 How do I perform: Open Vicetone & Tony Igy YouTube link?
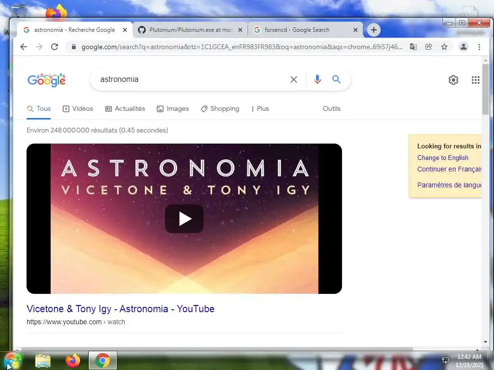[120, 309]
